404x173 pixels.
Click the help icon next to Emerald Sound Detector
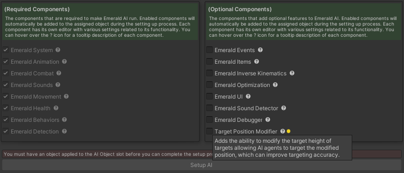click(284, 108)
